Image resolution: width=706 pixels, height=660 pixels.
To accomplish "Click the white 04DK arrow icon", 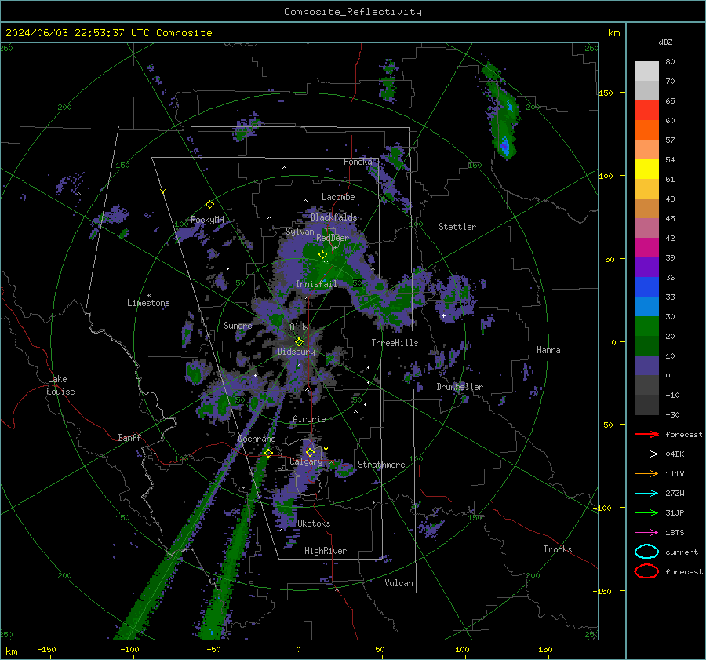I will [x=646, y=454].
